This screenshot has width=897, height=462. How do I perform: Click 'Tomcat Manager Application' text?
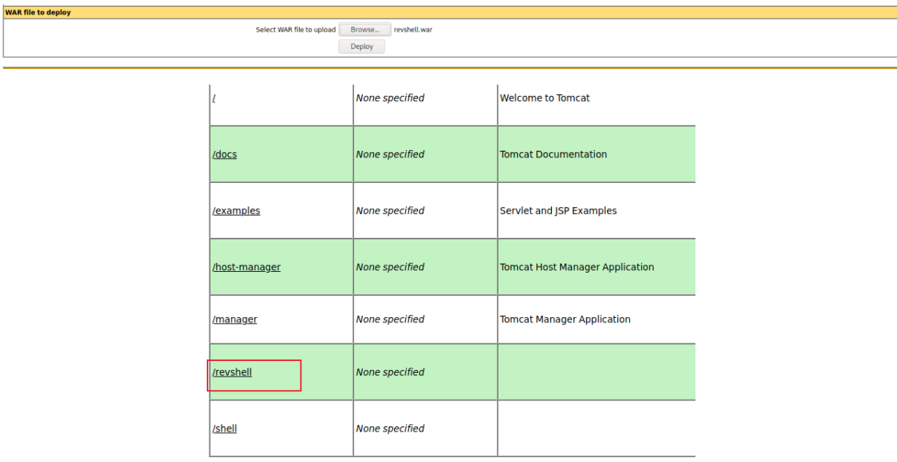point(565,319)
